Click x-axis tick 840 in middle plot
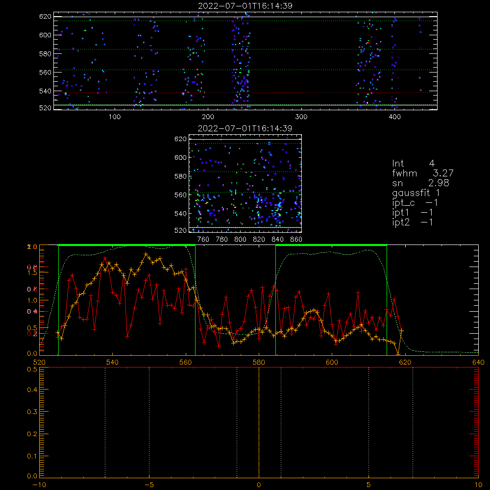 coord(277,240)
